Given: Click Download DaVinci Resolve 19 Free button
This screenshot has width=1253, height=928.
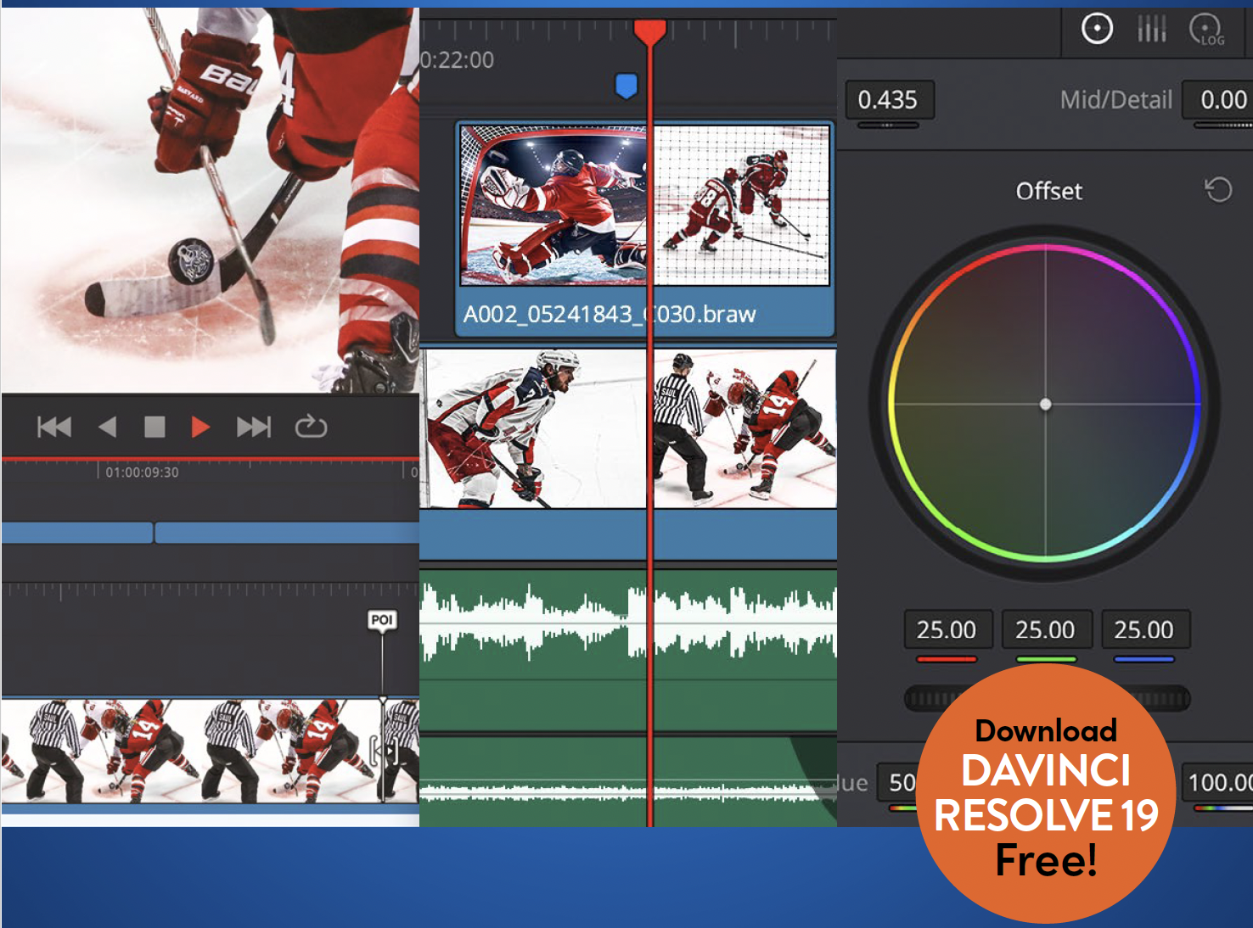Looking at the screenshot, I should click(x=1046, y=794).
